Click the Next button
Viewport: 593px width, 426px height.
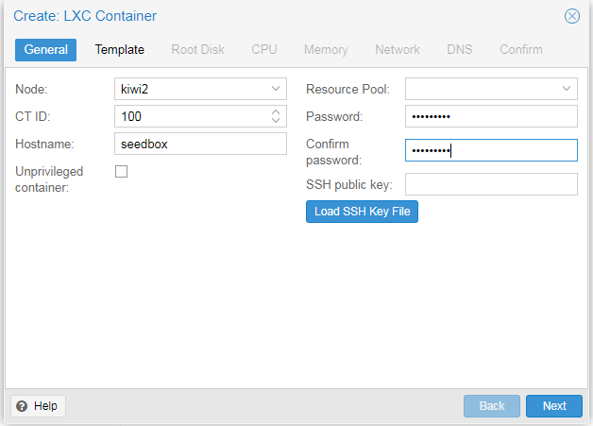[554, 406]
